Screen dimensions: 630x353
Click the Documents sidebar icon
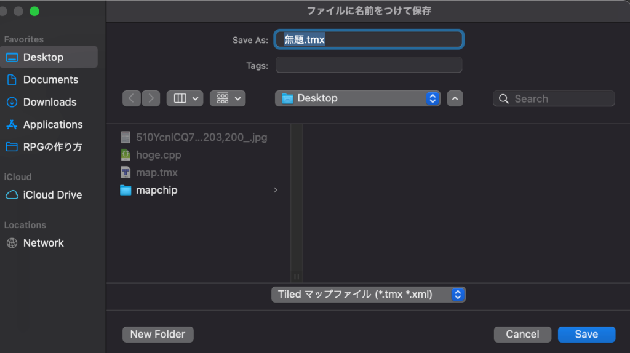(x=12, y=79)
